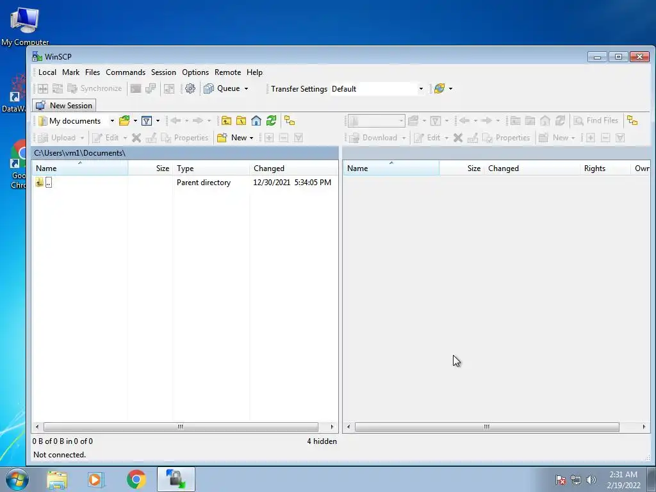Click the Open in PuTTY icon
656x492 pixels.
pyautogui.click(x=151, y=88)
